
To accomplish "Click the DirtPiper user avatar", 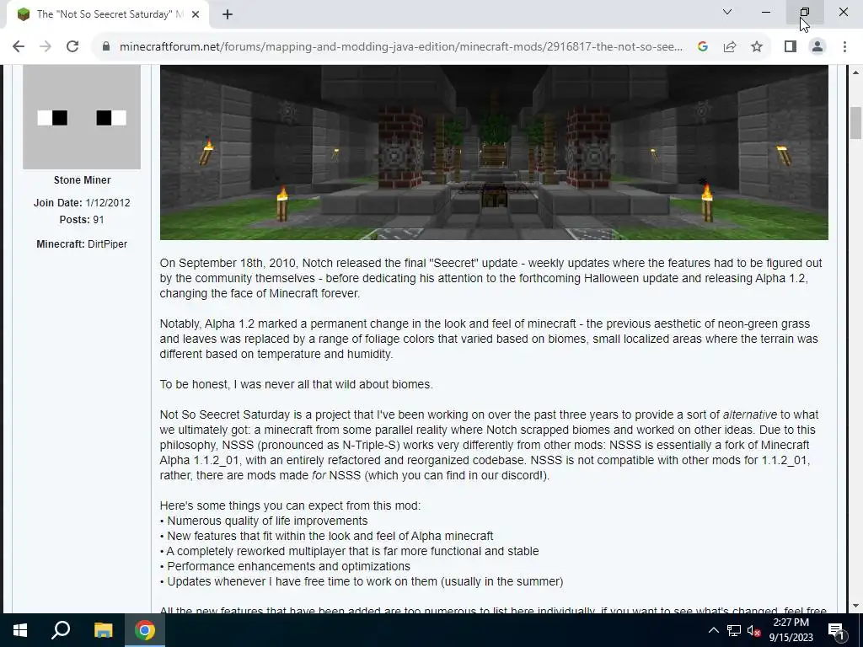I will click(x=82, y=116).
